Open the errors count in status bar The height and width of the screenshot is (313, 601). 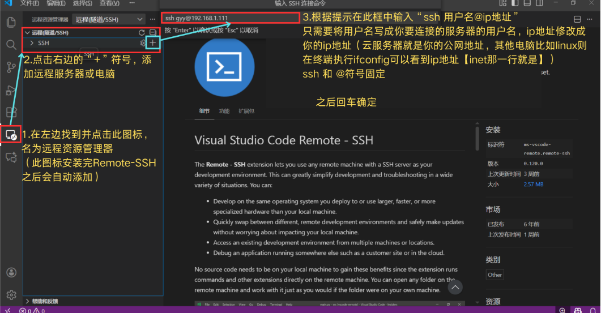pos(25,310)
